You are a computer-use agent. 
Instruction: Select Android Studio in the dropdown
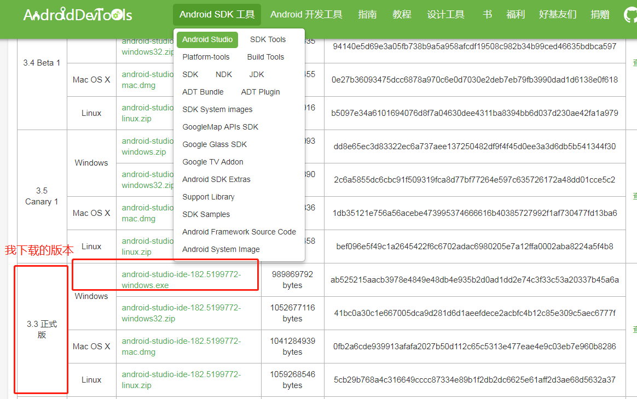point(207,39)
